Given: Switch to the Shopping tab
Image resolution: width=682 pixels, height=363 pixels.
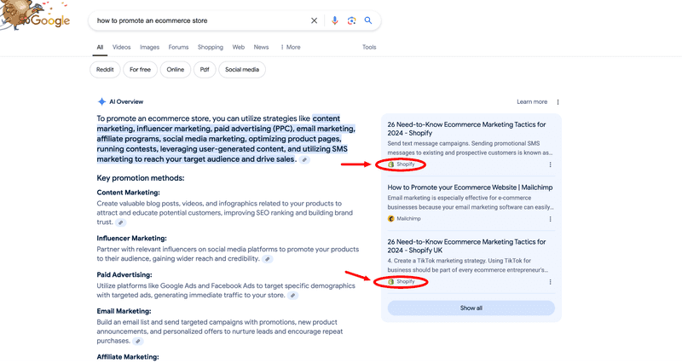Looking at the screenshot, I should (210, 48).
